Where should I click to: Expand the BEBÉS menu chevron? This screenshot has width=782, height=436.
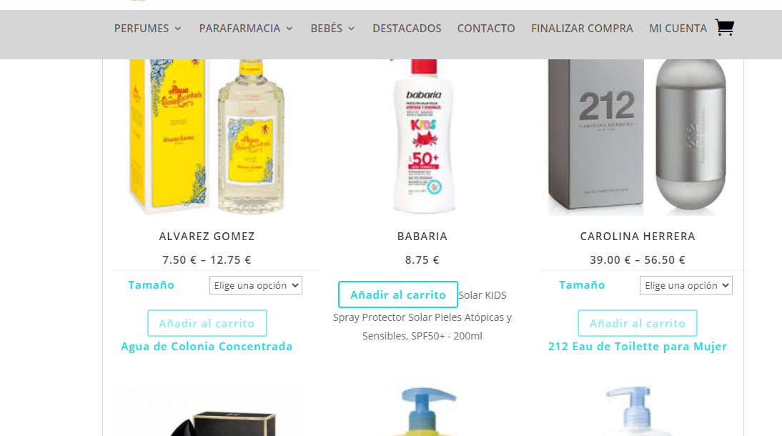(x=351, y=29)
